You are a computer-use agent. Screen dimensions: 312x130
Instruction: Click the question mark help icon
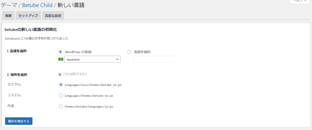click(x=60, y=74)
